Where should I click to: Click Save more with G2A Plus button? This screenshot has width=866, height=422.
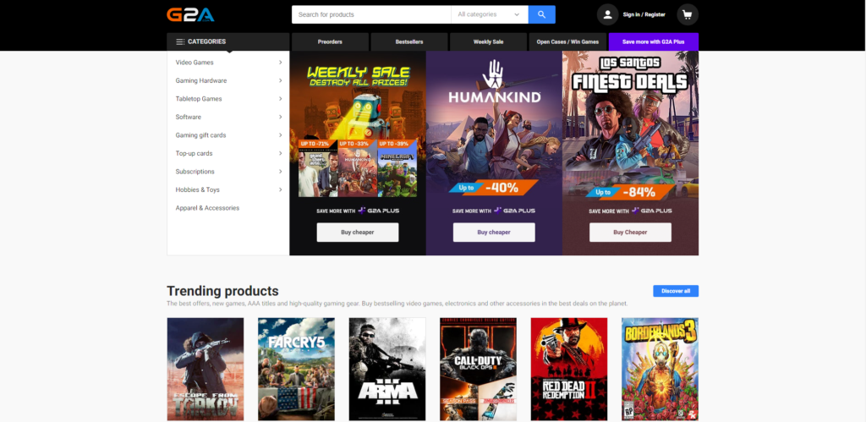point(654,41)
